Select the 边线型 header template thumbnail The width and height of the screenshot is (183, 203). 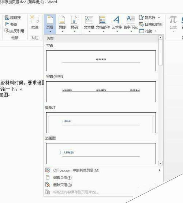click(x=101, y=154)
